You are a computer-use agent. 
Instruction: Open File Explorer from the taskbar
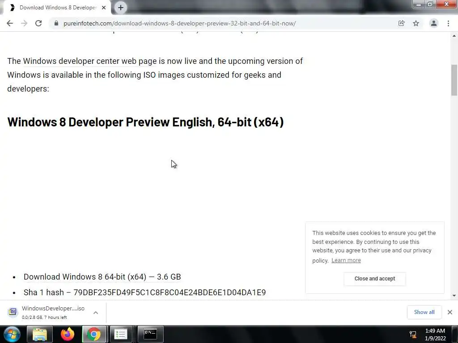[x=40, y=334]
